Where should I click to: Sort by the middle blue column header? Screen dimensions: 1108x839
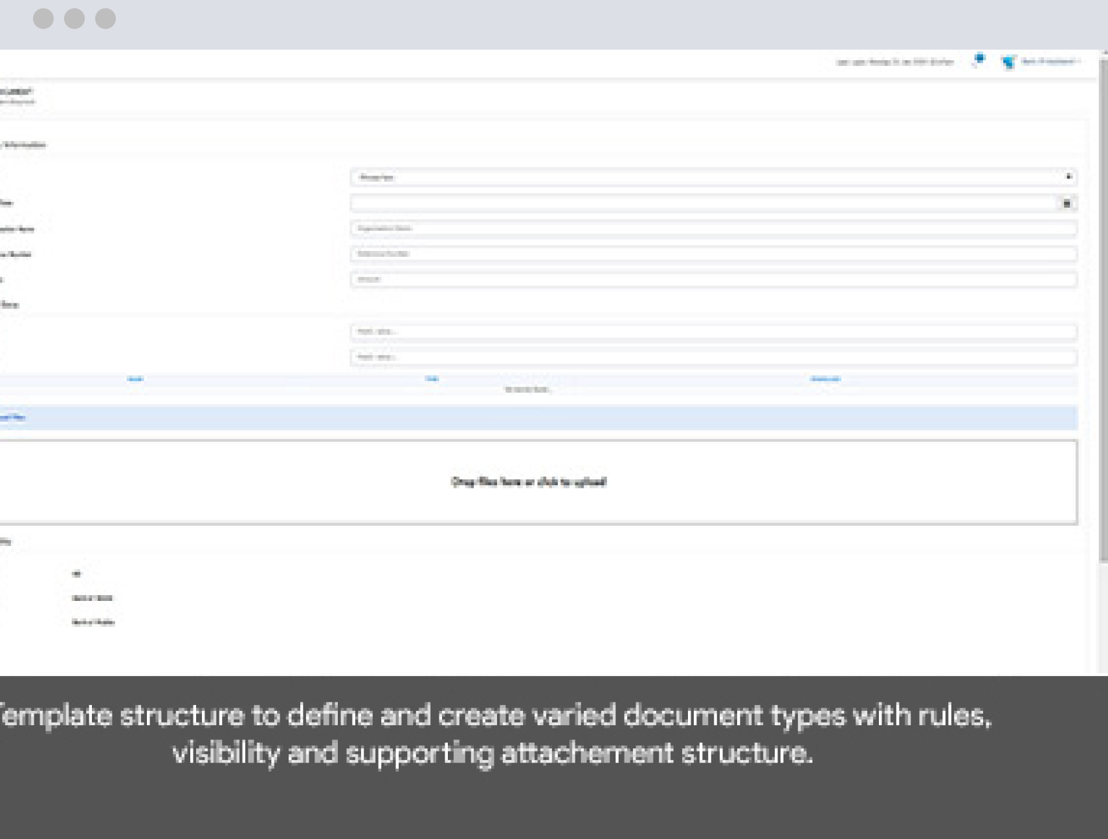pyautogui.click(x=432, y=379)
